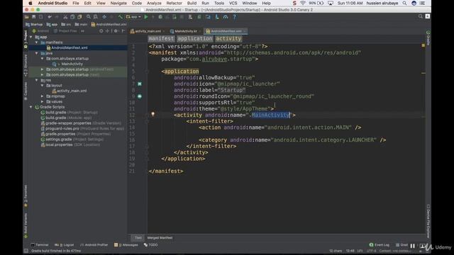Click the intention lightbulb on line 12
Image resolution: width=454 pixels, height=255 pixels.
(153, 115)
